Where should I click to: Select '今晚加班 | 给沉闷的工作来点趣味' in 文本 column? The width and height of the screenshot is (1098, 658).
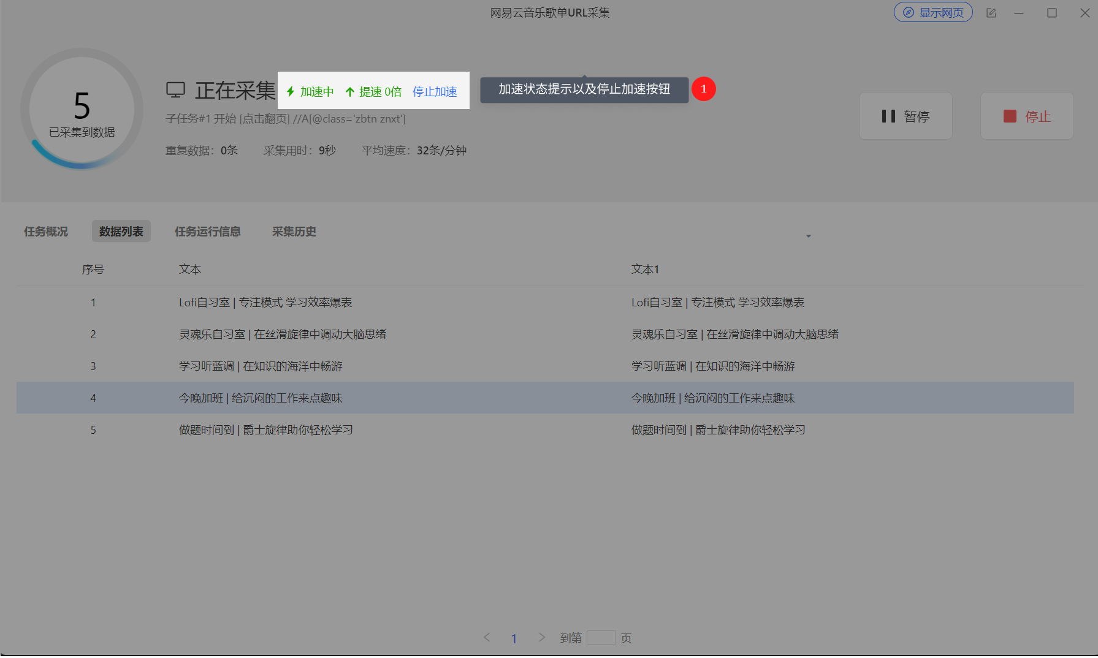261,398
